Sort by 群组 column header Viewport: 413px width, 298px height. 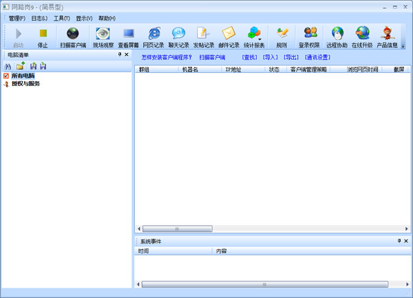(x=157, y=70)
